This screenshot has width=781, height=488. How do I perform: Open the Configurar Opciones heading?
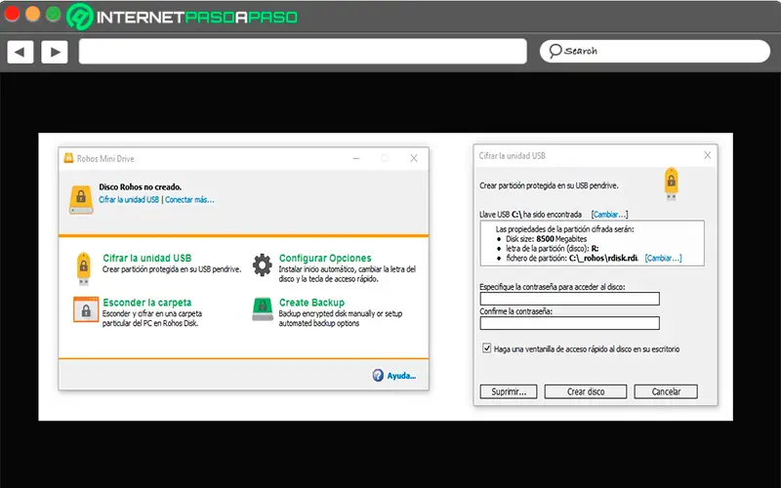pos(325,258)
